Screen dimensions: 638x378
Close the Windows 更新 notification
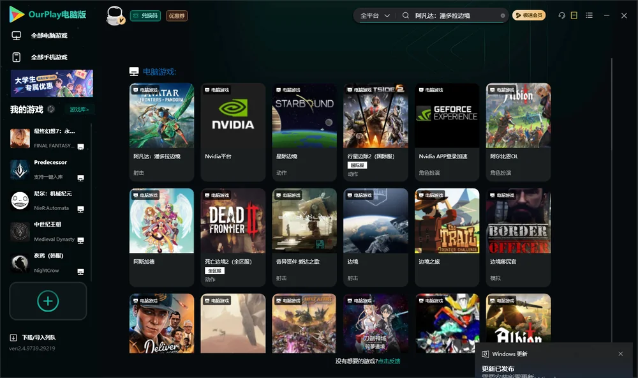click(x=621, y=354)
